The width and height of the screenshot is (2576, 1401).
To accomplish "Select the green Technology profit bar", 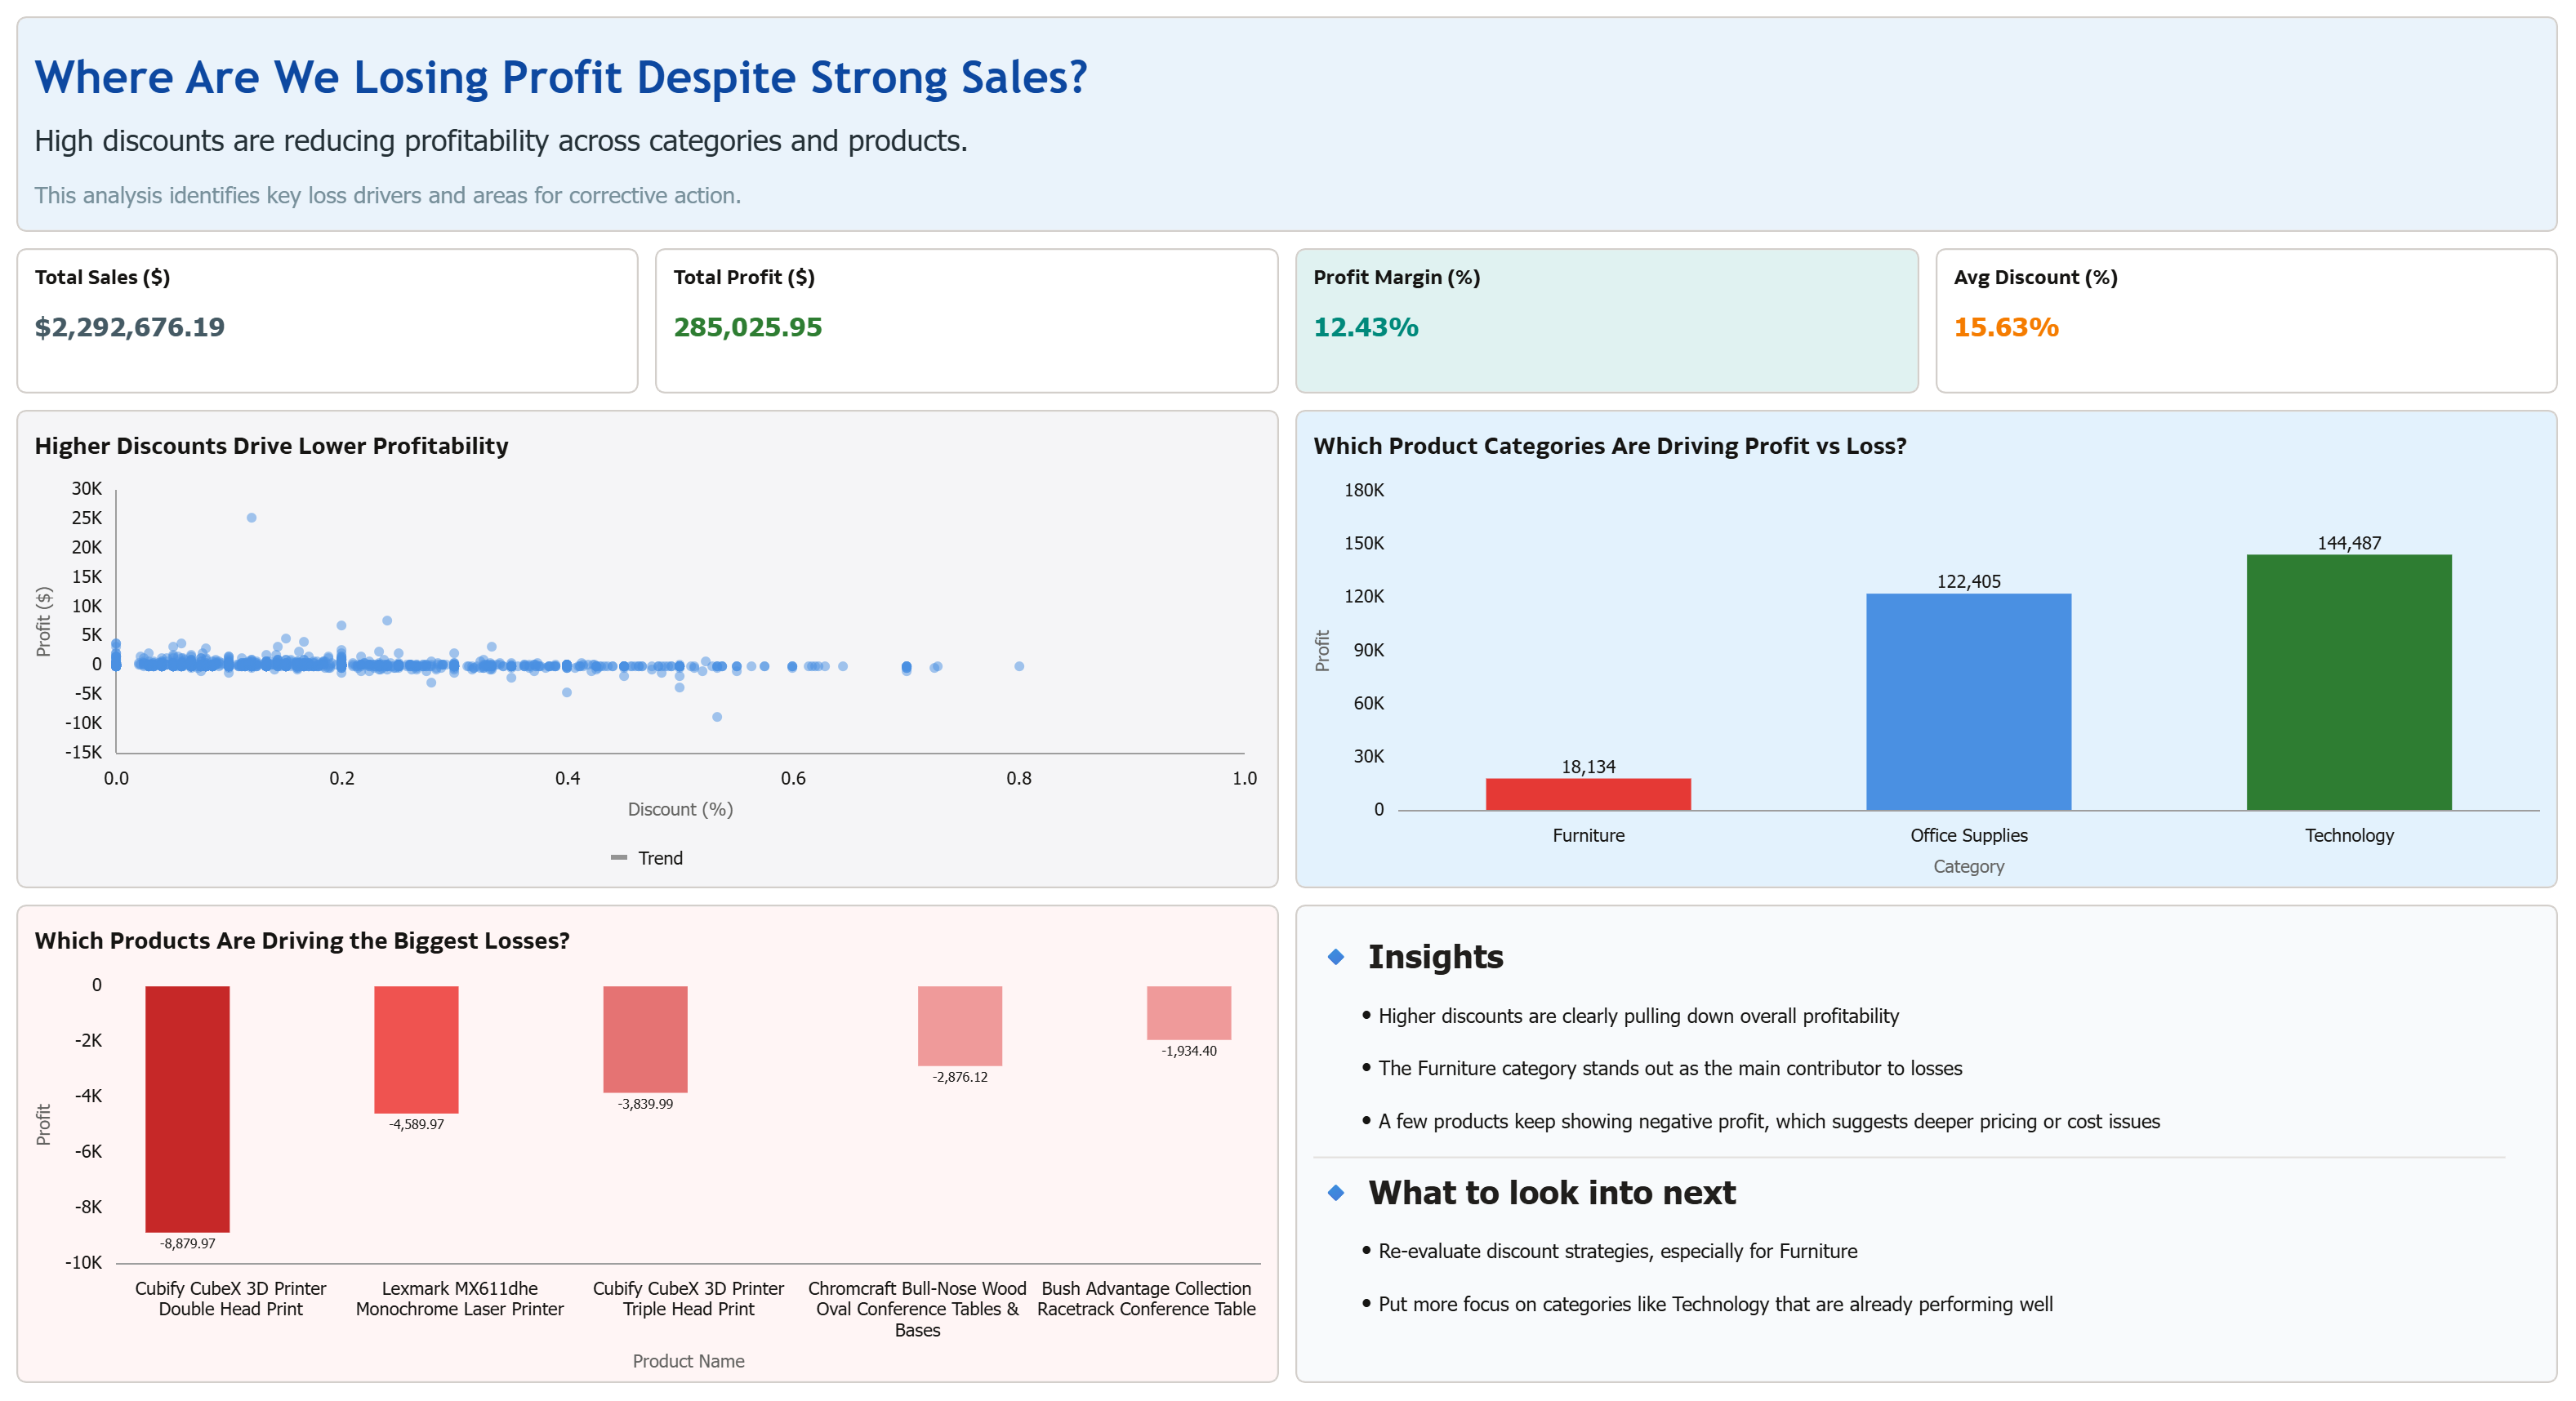I will point(2348,682).
